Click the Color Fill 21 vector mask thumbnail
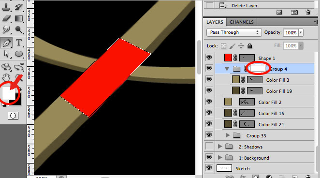The width and height of the screenshot is (320, 178). click(x=247, y=124)
